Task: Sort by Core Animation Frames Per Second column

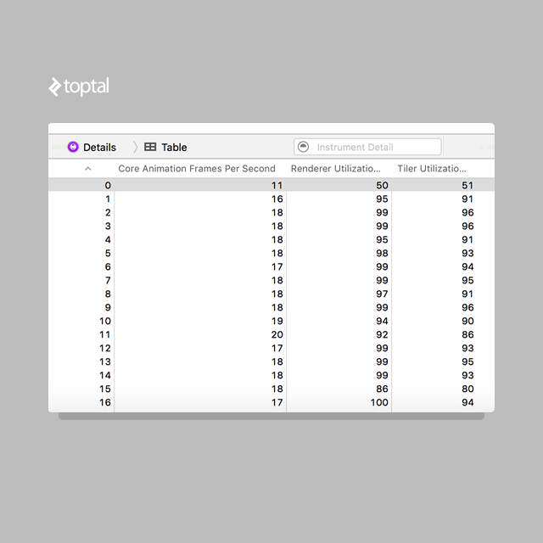Action: (x=197, y=169)
